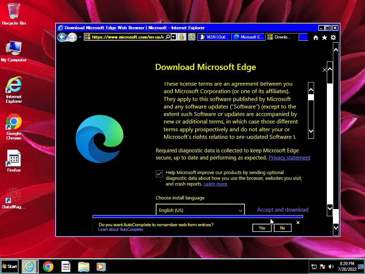This screenshot has height=274, width=365.
Task: Close the Download Microsoft Edge dialog X
Action: click(324, 70)
